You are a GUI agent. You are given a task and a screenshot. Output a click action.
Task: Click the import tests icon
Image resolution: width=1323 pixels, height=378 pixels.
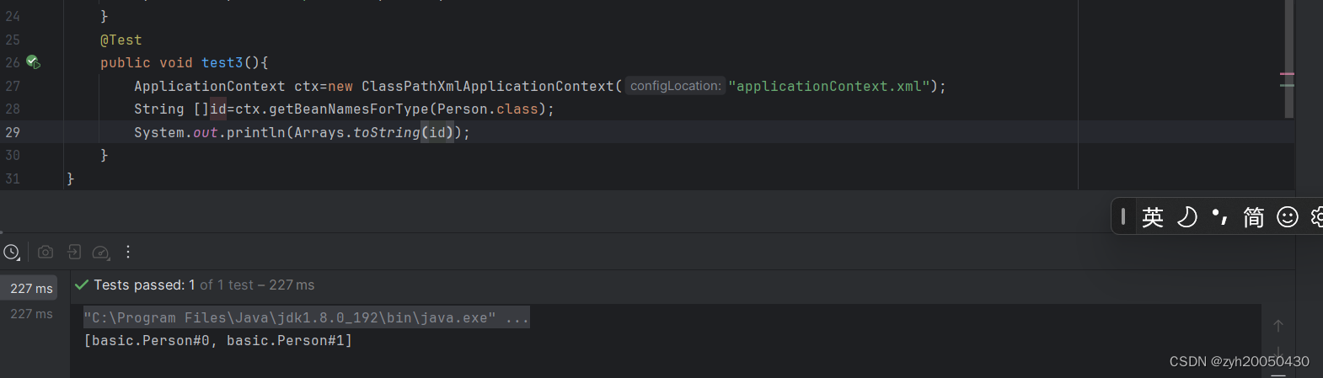(x=74, y=252)
